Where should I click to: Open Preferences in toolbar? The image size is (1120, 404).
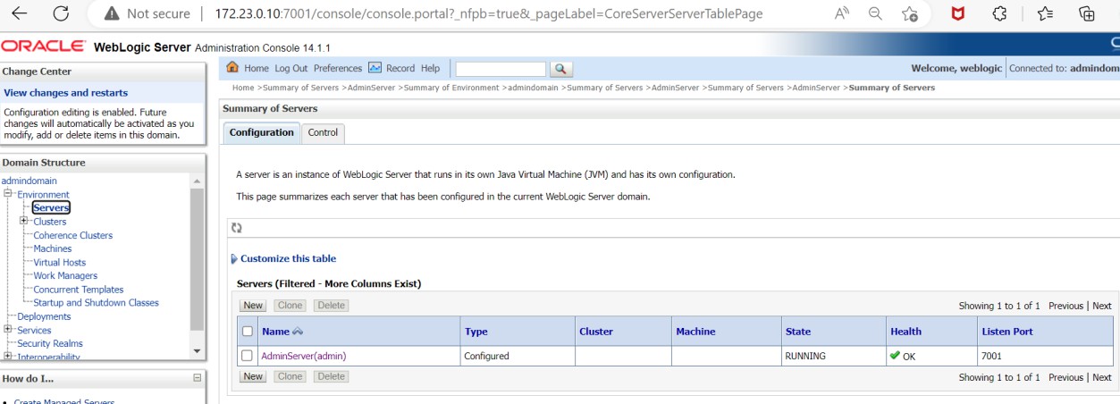(338, 68)
